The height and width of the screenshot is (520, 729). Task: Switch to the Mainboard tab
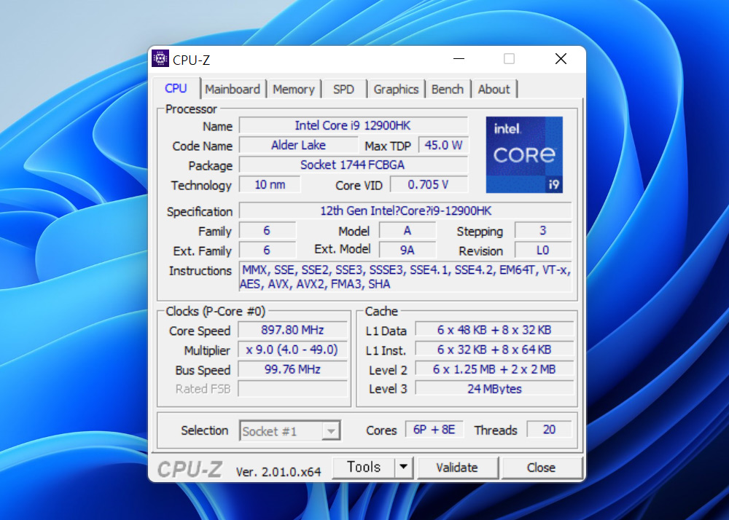[x=233, y=89]
